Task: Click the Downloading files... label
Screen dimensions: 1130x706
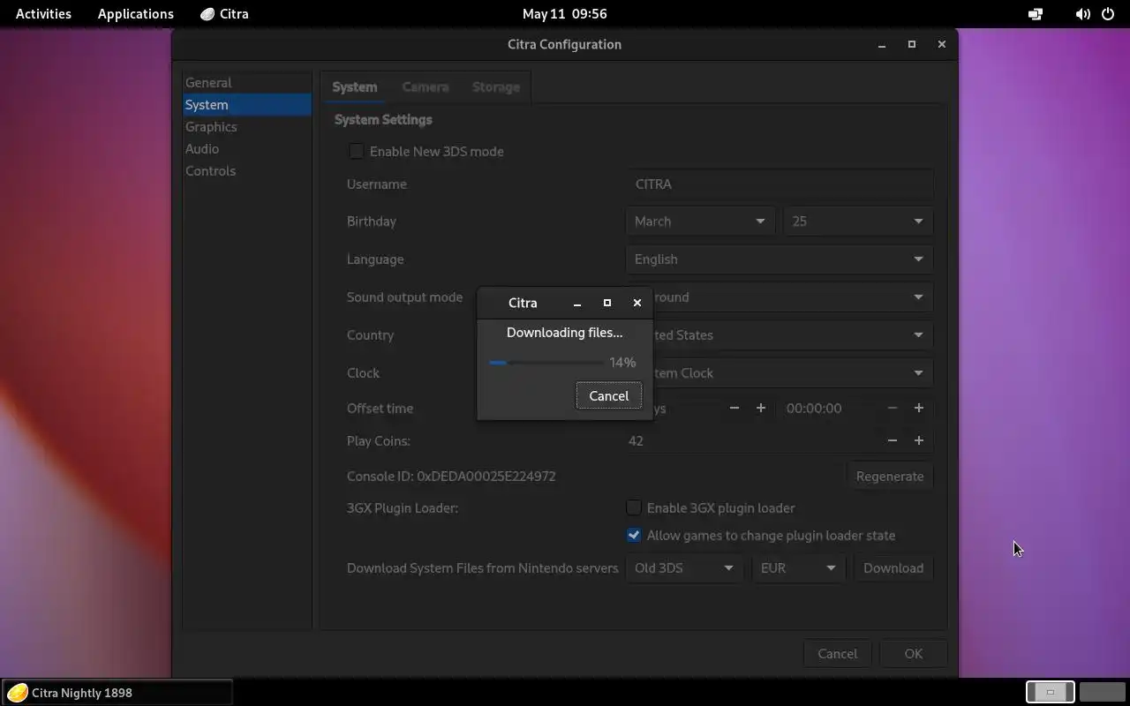Action: (x=565, y=333)
